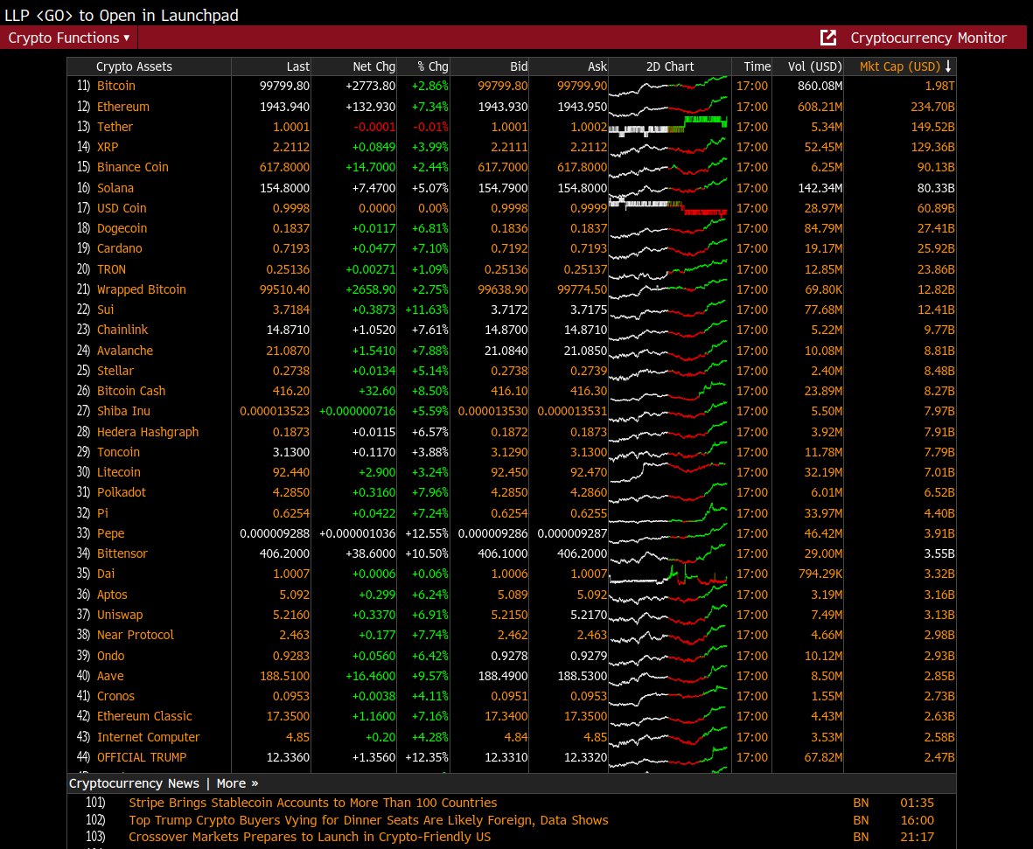
Task: Select Wrapped Bitcoin asset
Action: point(141,289)
